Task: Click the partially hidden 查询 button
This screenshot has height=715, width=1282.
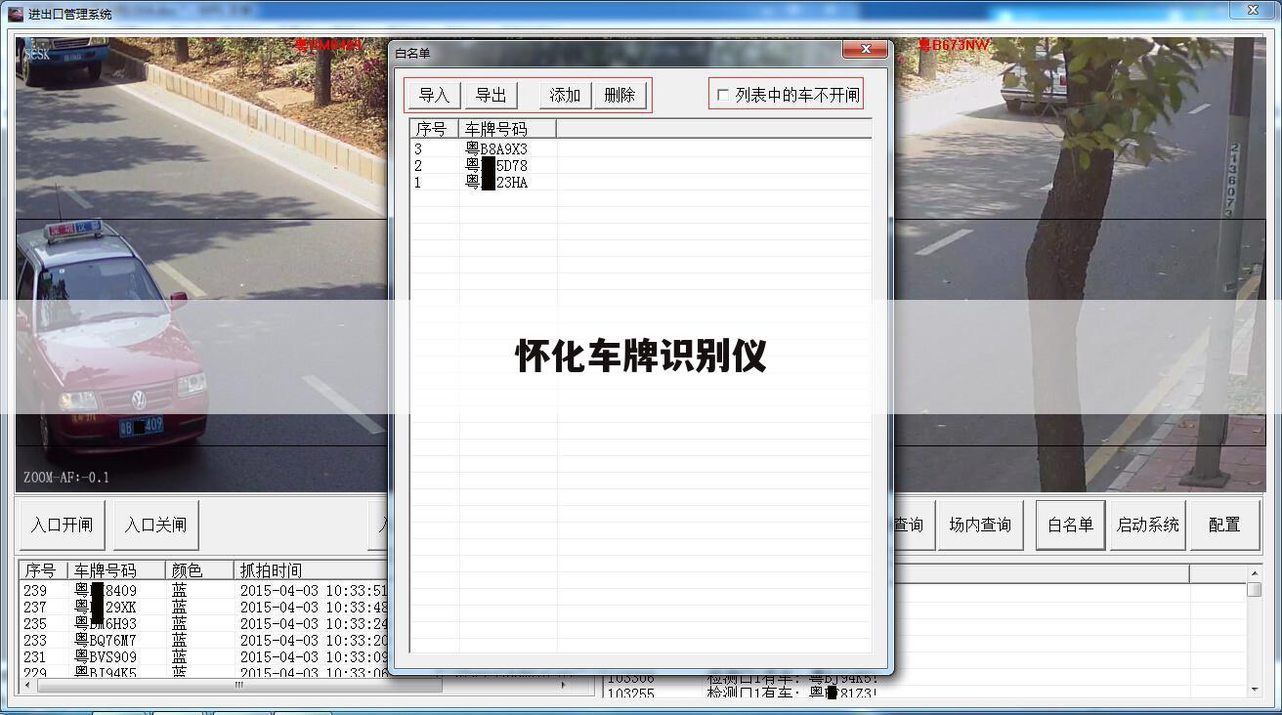Action: [913, 526]
